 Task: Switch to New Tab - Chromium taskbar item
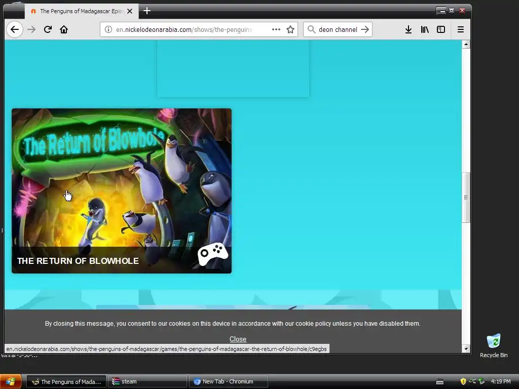click(x=229, y=381)
